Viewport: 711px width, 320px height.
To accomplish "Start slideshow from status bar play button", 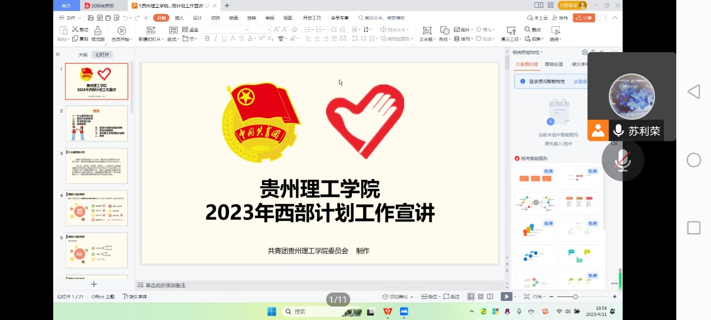I will (x=505, y=296).
